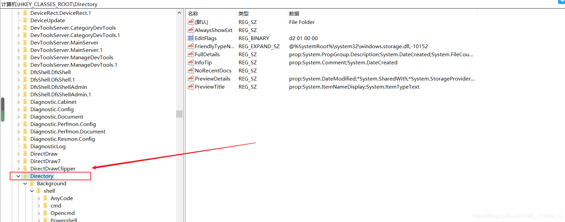Image resolution: width=565 pixels, height=222 pixels.
Task: Collapse the Background subkey
Action: pos(25,184)
